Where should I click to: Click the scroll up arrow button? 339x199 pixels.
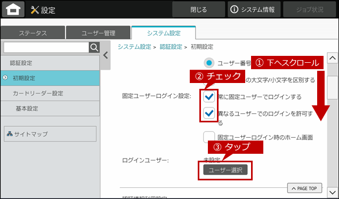(x=332, y=58)
